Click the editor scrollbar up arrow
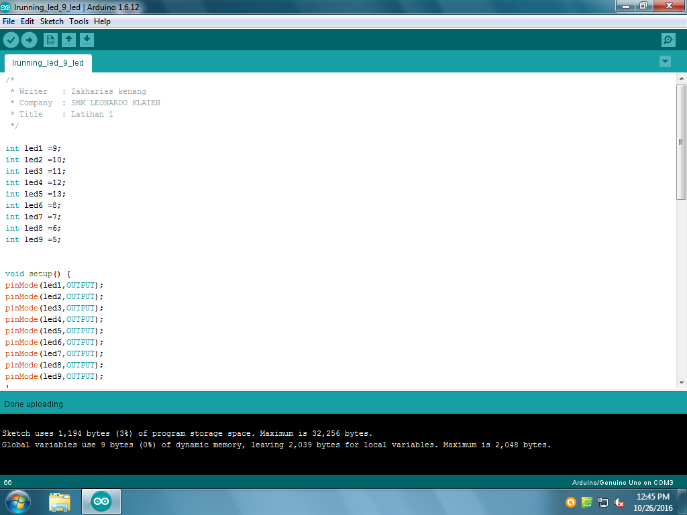 coord(682,79)
